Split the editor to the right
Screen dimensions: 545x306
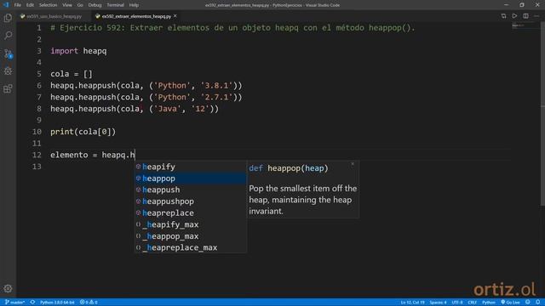click(x=525, y=16)
